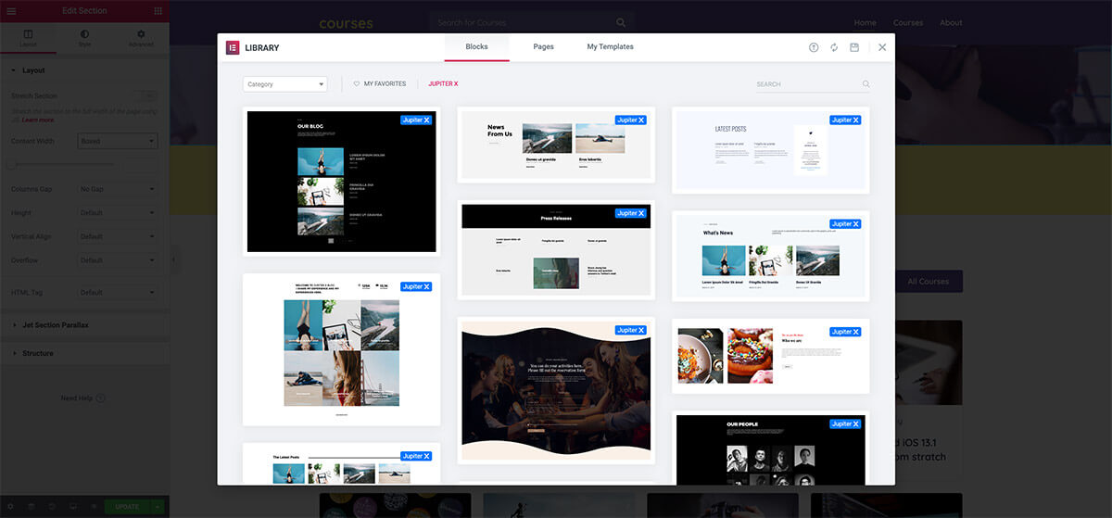Select the Style tab in the panel
The width and height of the screenshot is (1112, 518).
[x=84, y=39]
